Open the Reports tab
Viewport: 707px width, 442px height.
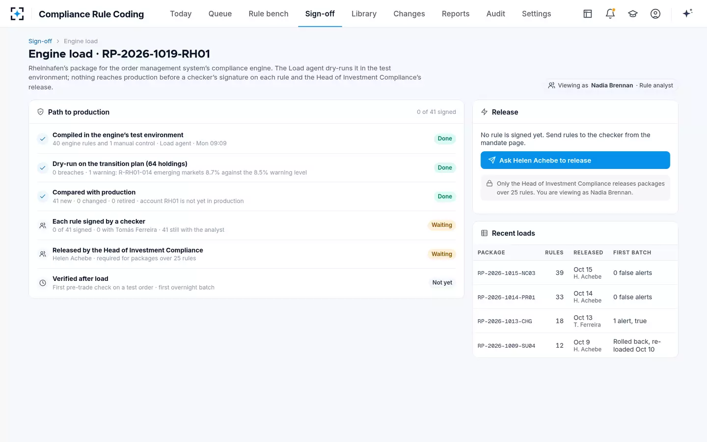[x=456, y=14]
